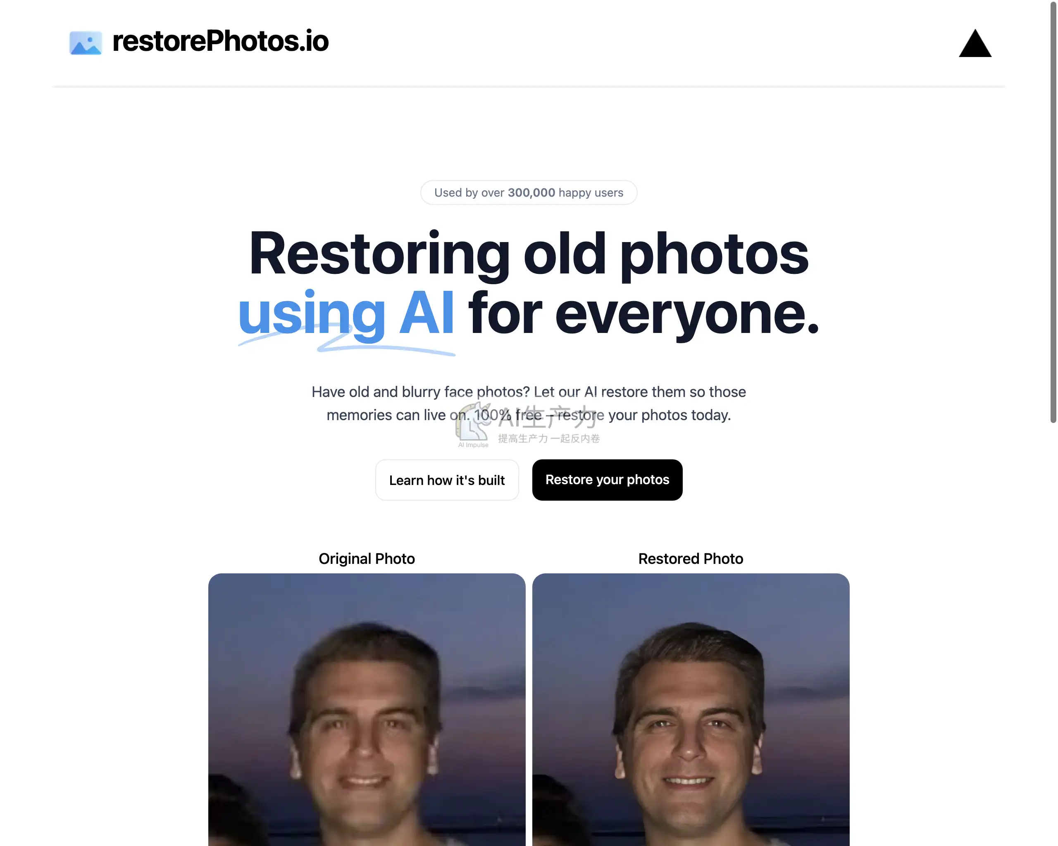Select the Original Photo image

pyautogui.click(x=367, y=709)
